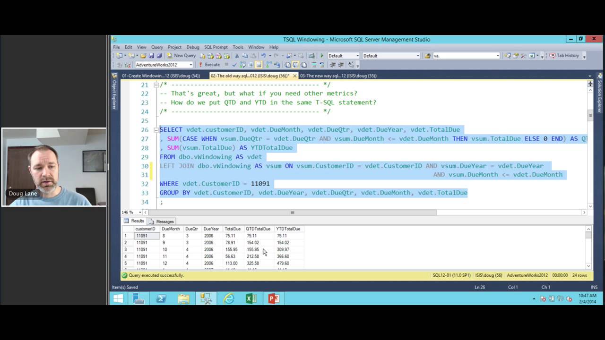Collapse the SELECT statement outline at line 26

click(156, 130)
